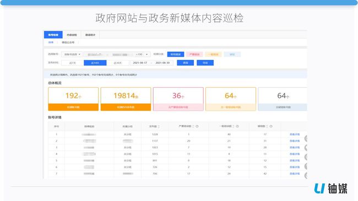Choose the 近30天 time range

coord(117,63)
